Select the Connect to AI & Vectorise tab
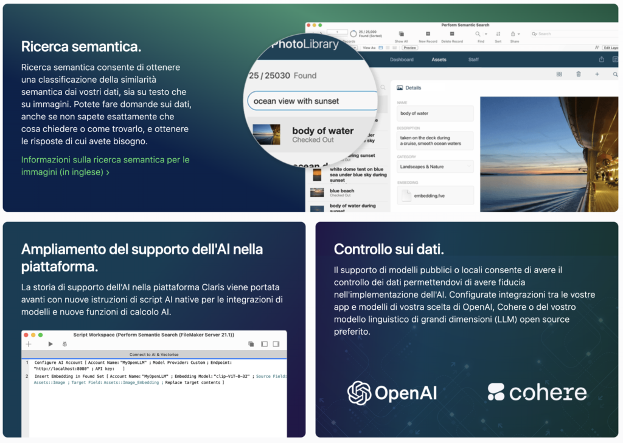The width and height of the screenshot is (623, 443). click(154, 354)
